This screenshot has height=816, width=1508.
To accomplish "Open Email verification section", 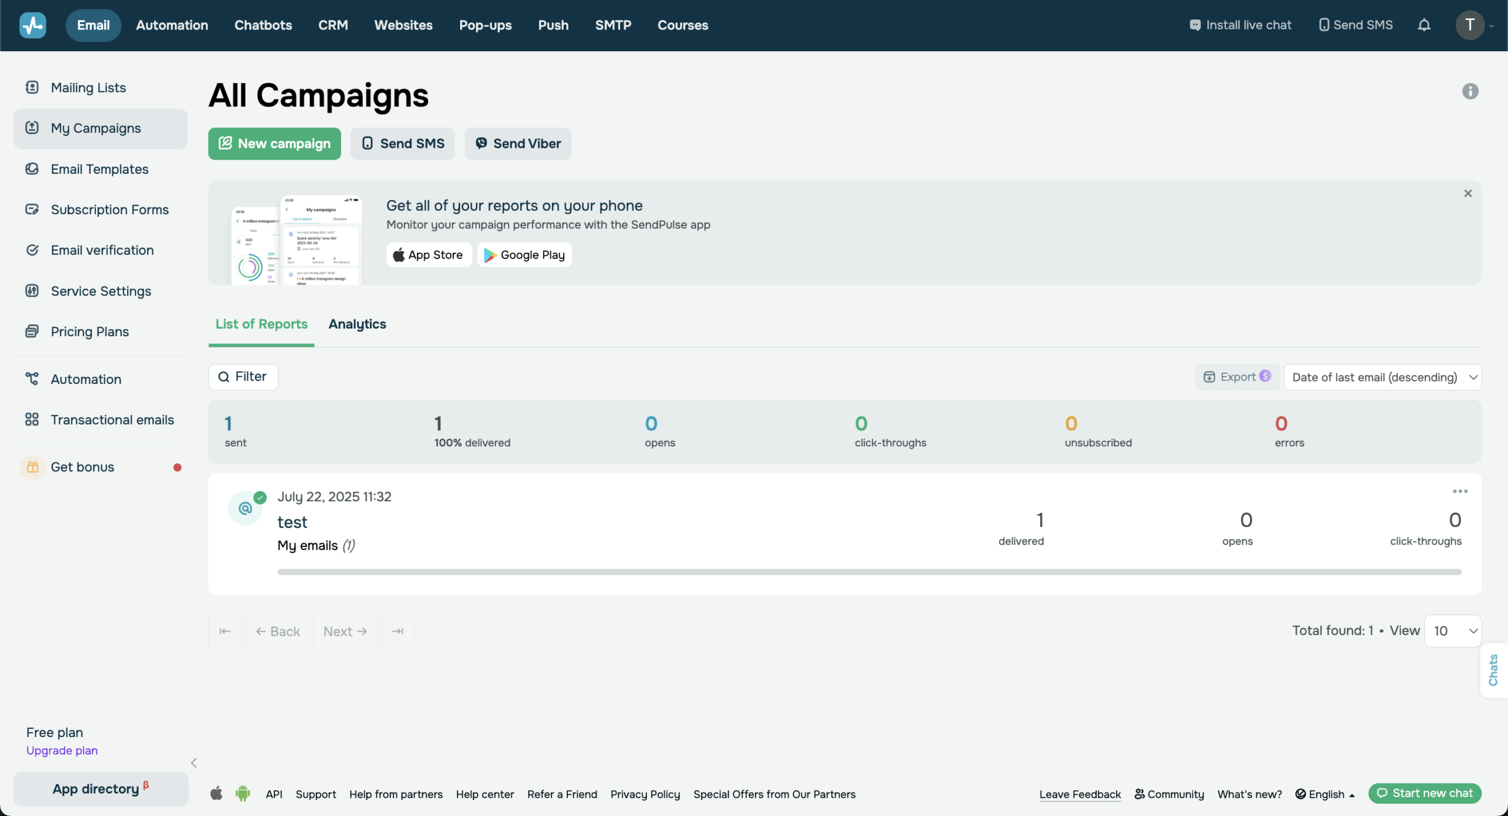I will (100, 250).
